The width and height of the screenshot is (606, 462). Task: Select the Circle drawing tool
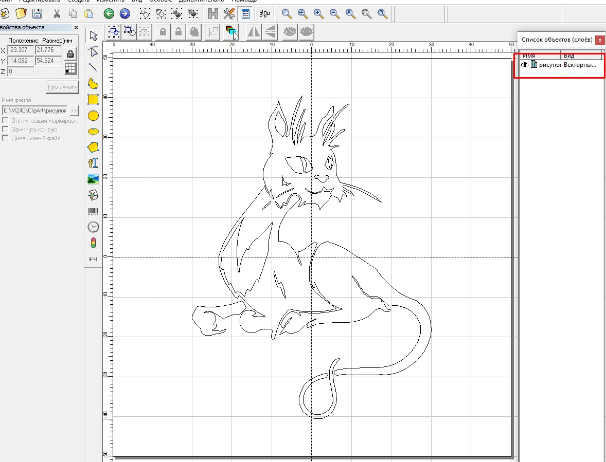pyautogui.click(x=93, y=116)
